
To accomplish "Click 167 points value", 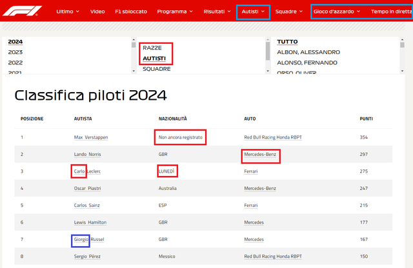I will click(x=364, y=240).
